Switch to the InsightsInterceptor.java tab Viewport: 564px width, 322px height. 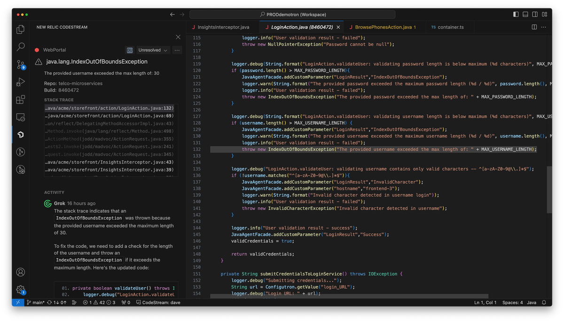point(223,27)
